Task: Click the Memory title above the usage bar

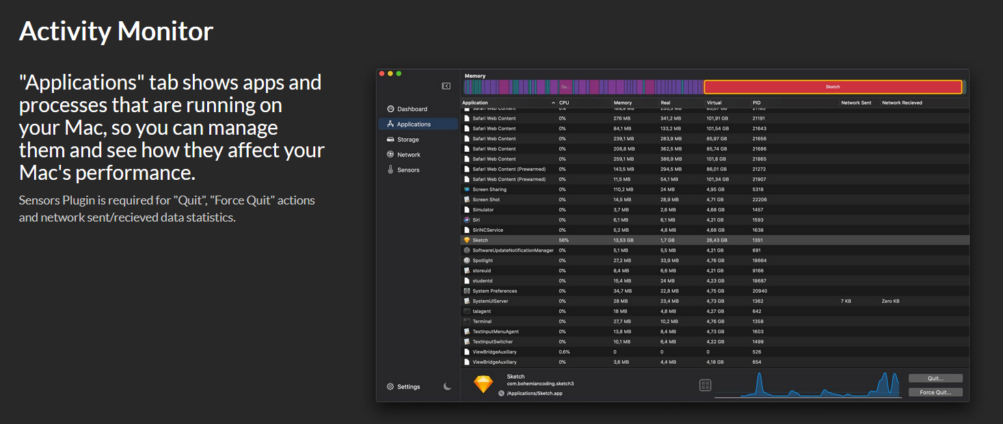Action: pos(475,76)
